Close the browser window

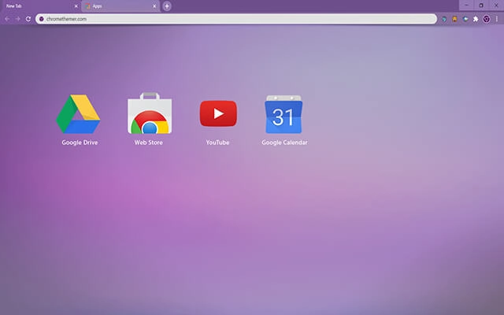coord(496,6)
